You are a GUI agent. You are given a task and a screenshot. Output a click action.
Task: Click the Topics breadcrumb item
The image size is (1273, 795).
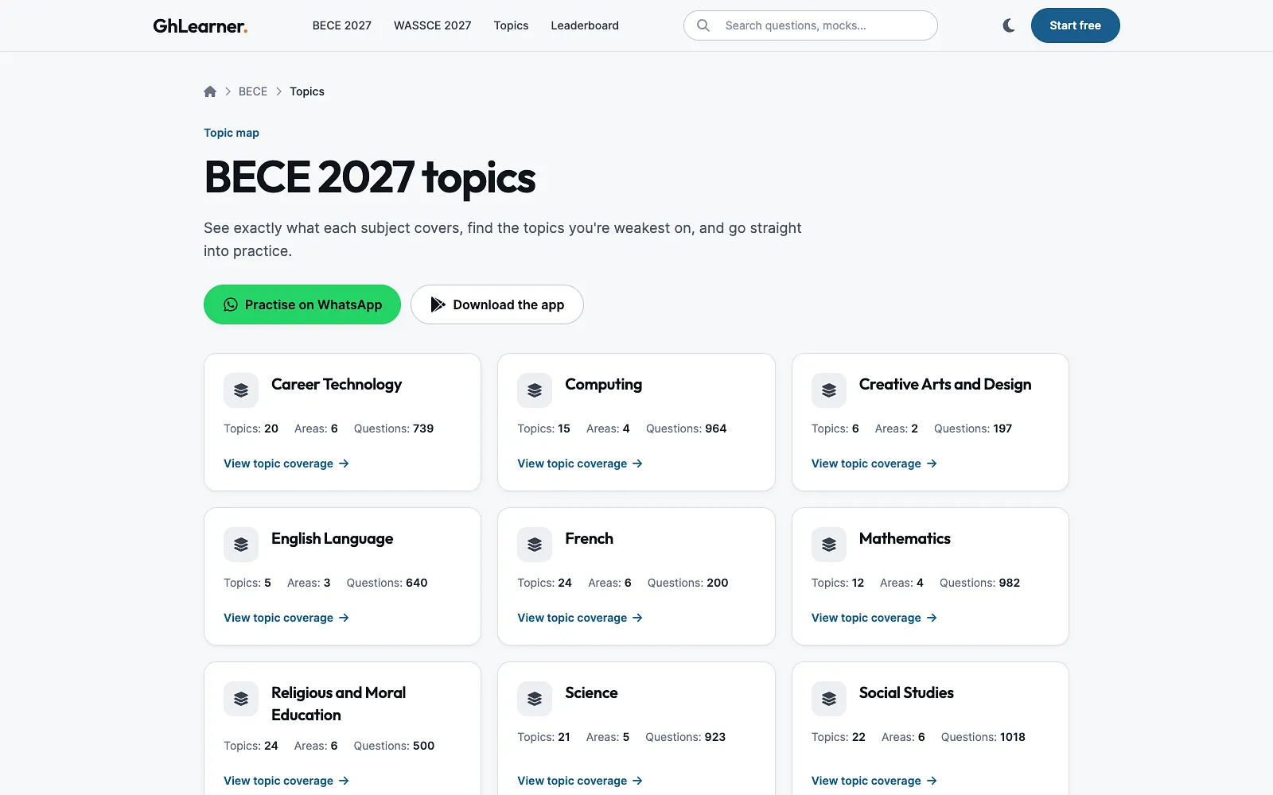(307, 91)
